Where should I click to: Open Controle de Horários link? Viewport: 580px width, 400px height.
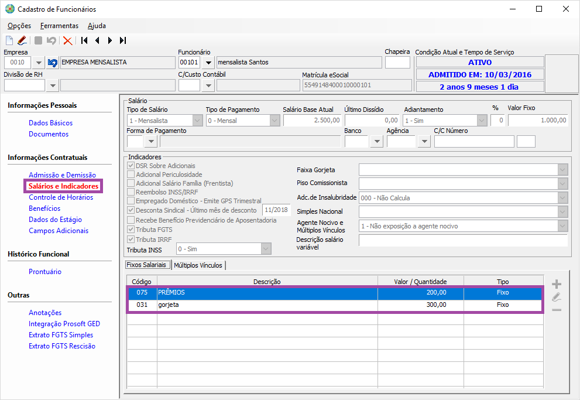[61, 197]
